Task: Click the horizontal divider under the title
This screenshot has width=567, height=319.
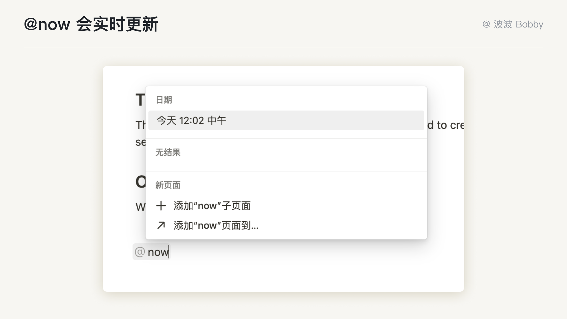Action: click(x=283, y=47)
